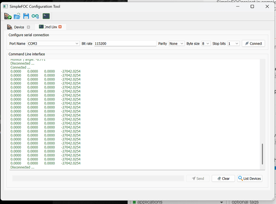
Task: Save configuration using the floppy disk icon
Action: tap(26, 16)
